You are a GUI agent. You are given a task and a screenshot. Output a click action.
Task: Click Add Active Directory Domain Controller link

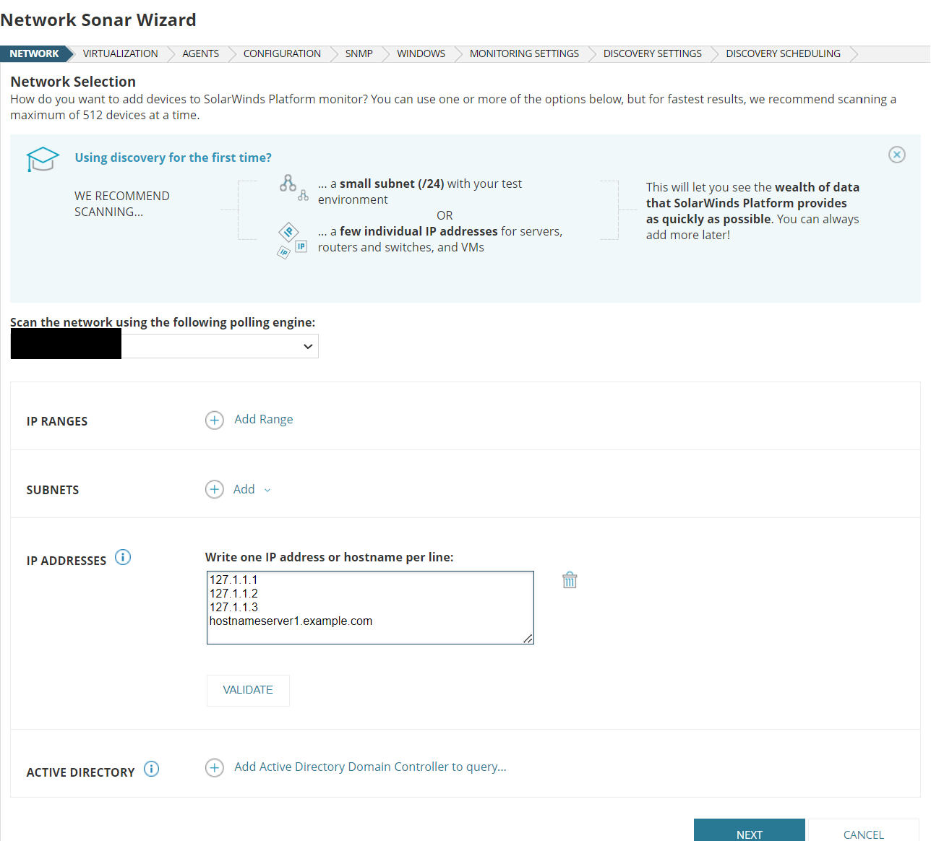point(370,767)
